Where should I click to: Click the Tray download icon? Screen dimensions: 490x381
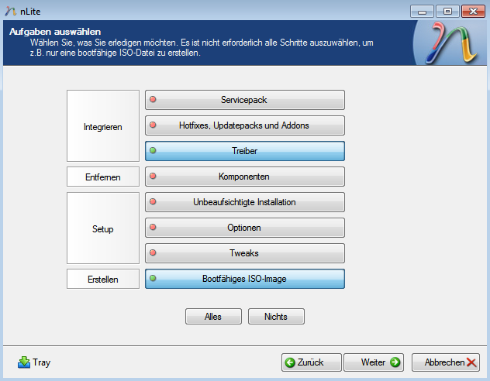pos(23,362)
